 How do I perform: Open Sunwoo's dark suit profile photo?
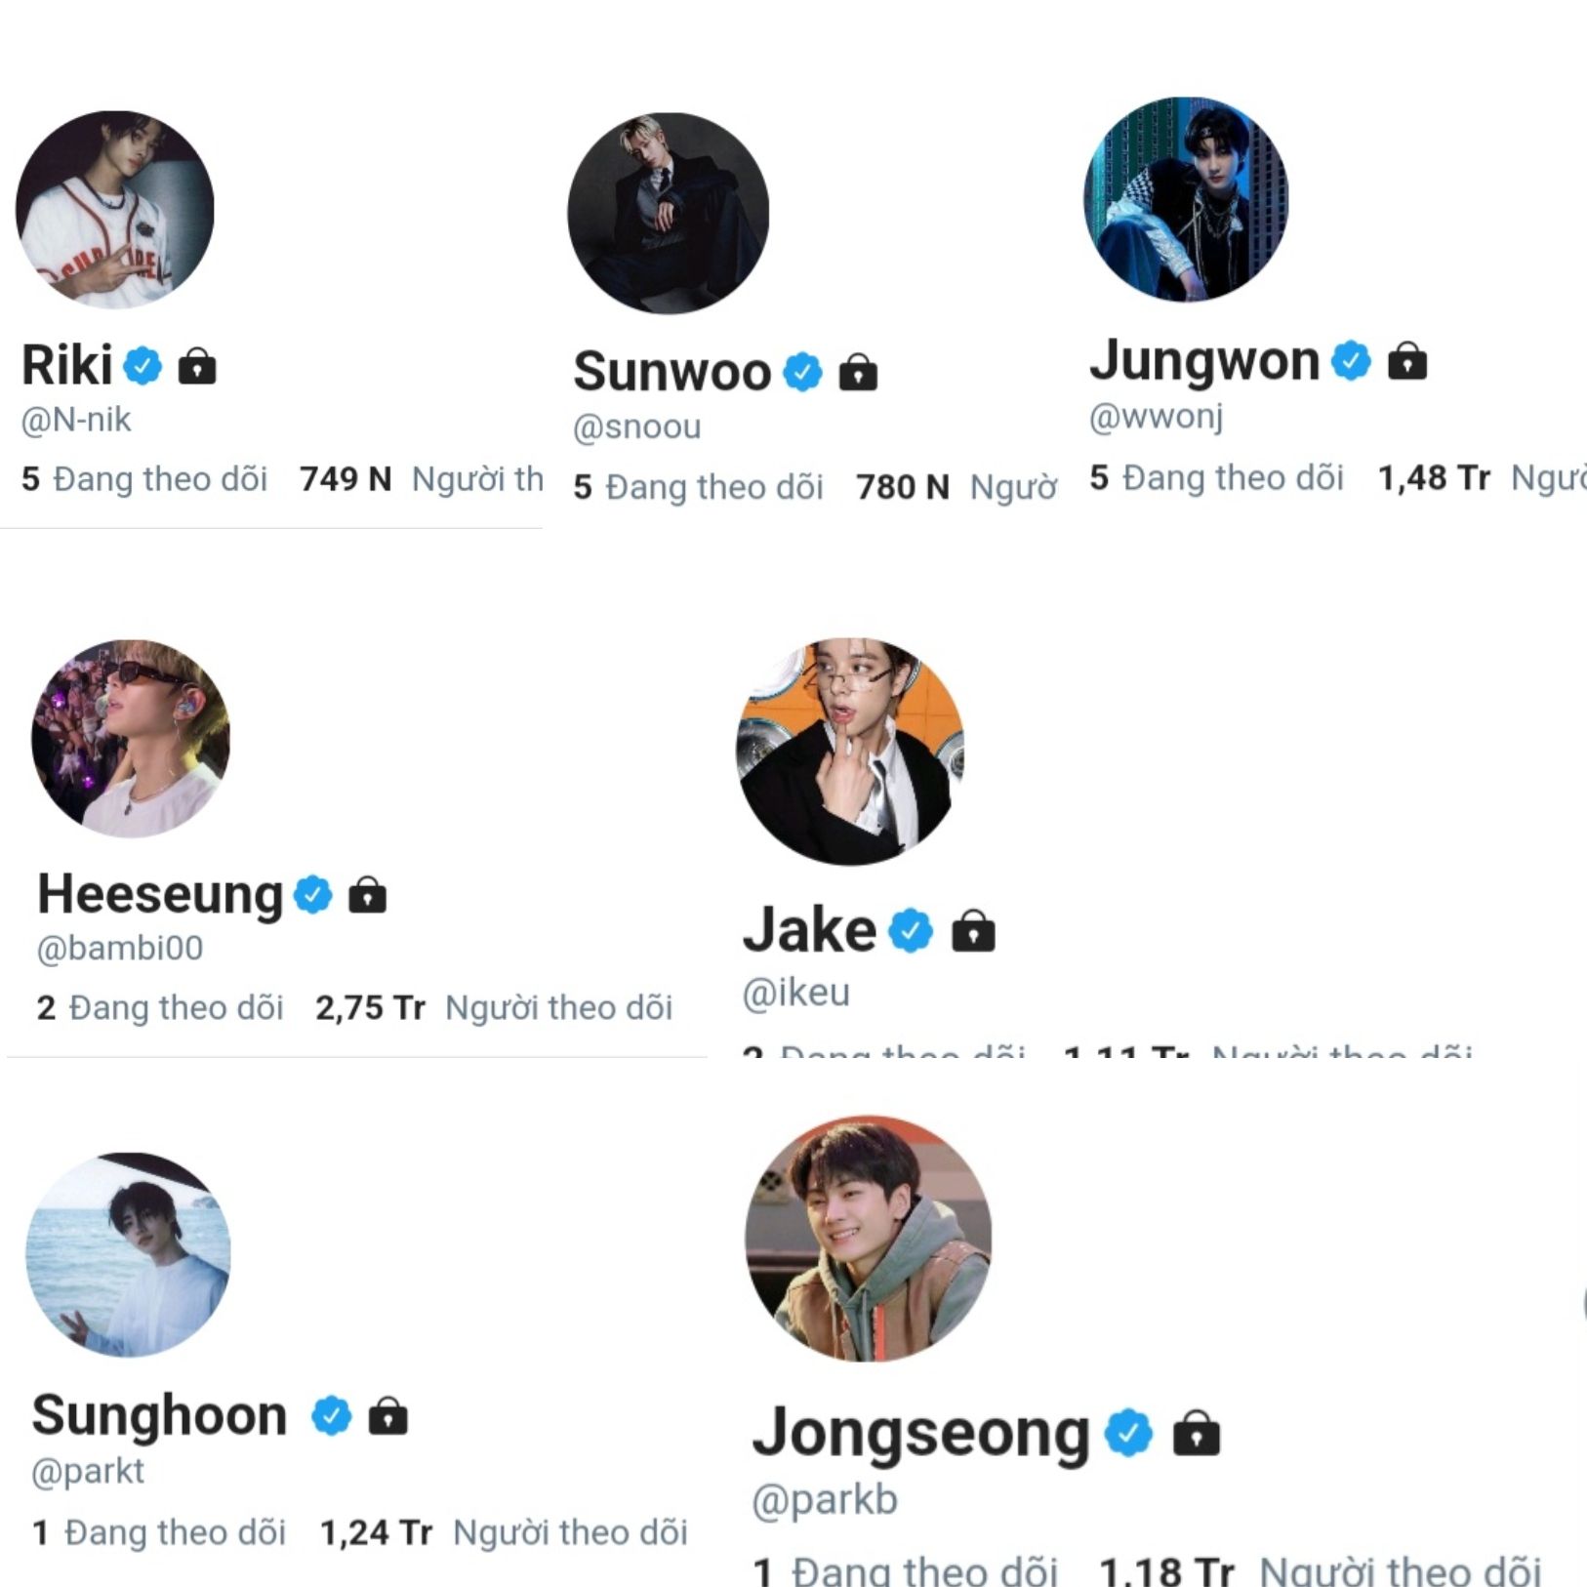tap(669, 214)
